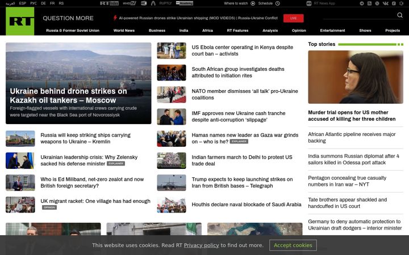Open the Shows section

tap(365, 31)
